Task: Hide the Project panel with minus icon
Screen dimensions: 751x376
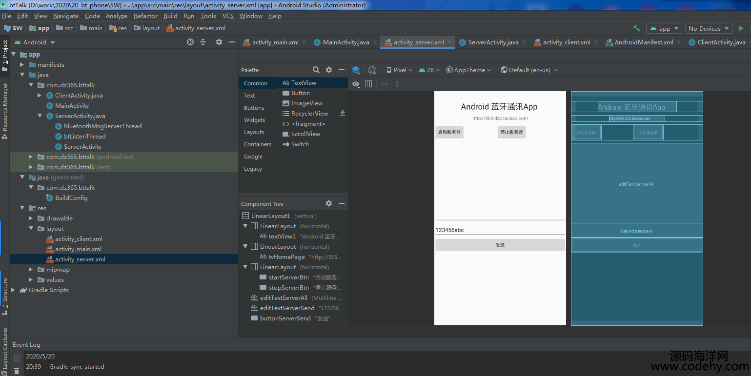Action: [232, 42]
